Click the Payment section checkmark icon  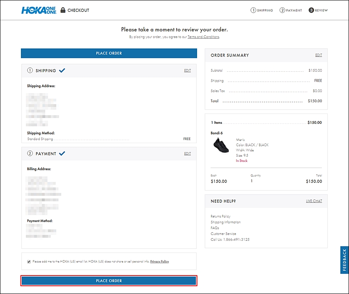(62, 153)
